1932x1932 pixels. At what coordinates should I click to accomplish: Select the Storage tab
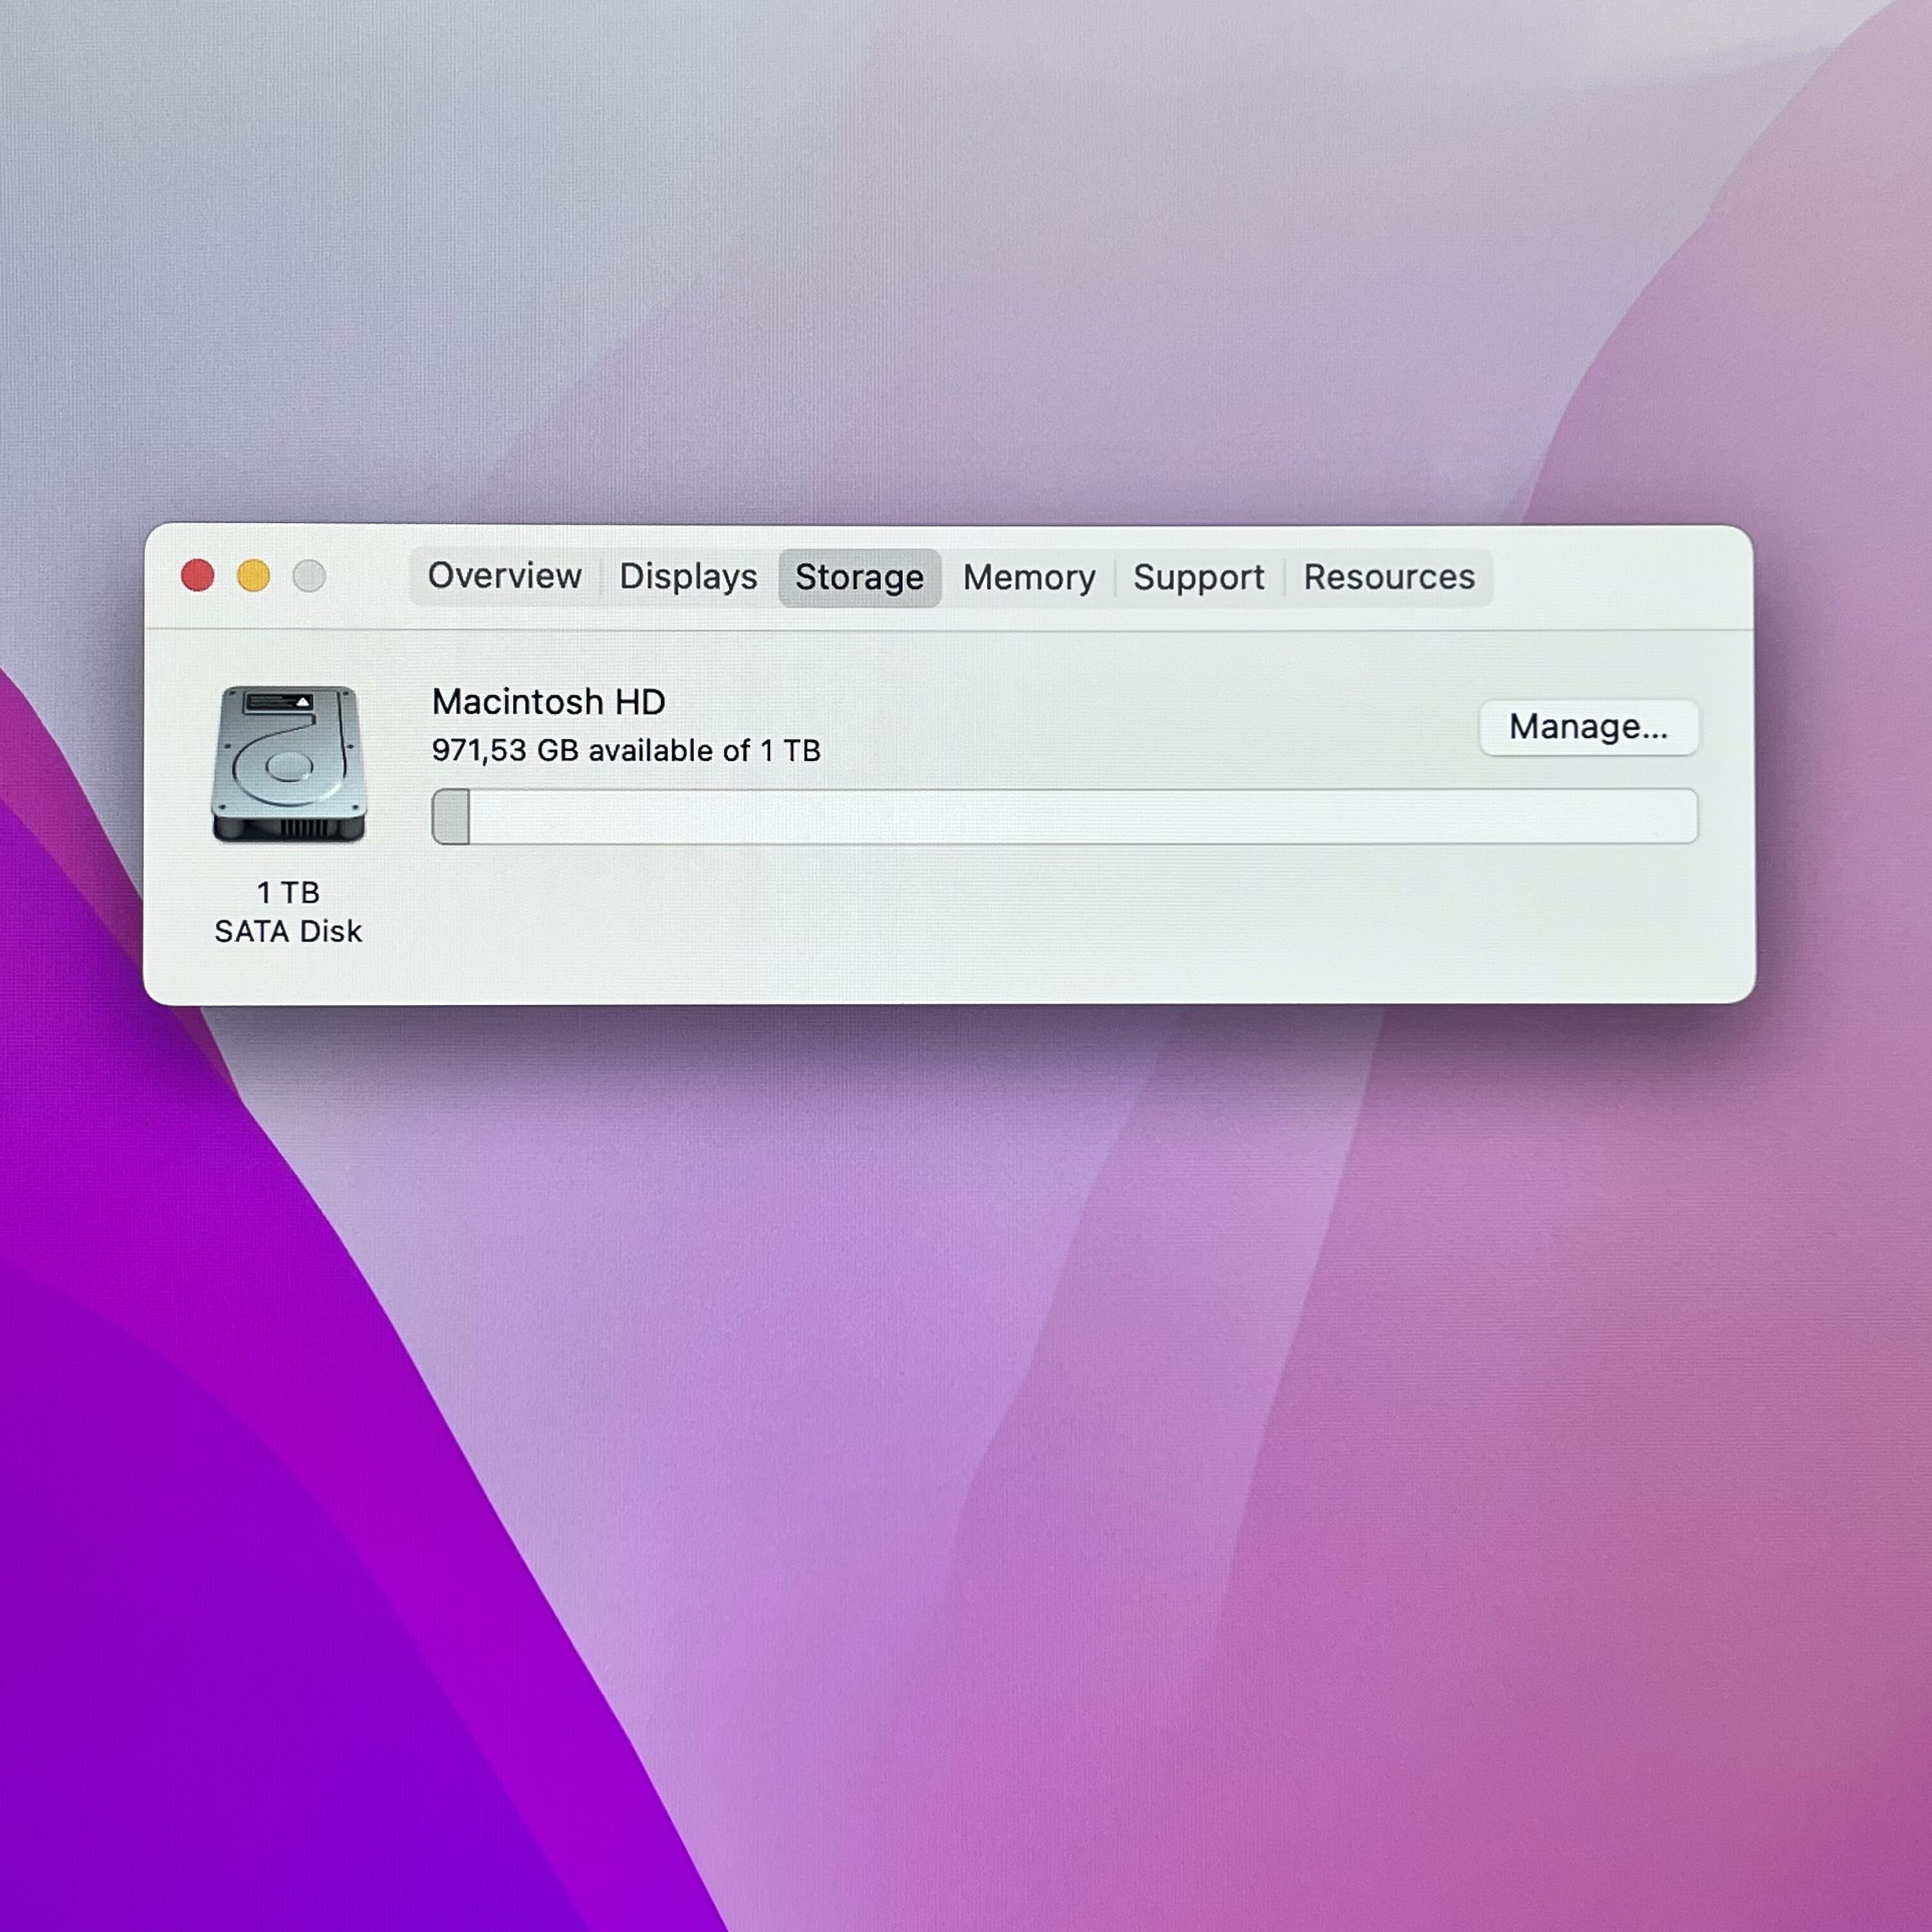[859, 578]
